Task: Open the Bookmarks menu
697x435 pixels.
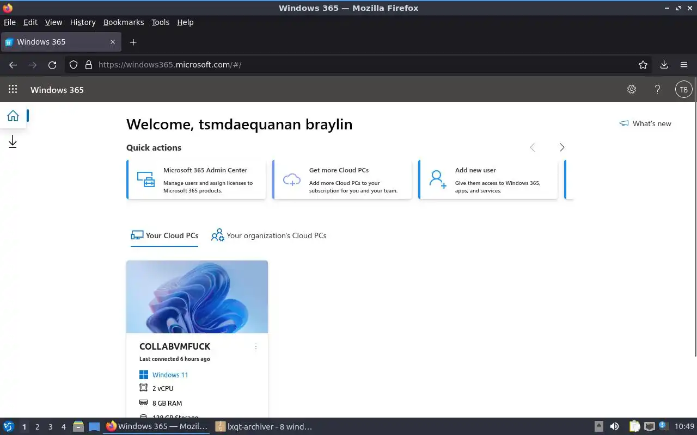Action: 124,22
